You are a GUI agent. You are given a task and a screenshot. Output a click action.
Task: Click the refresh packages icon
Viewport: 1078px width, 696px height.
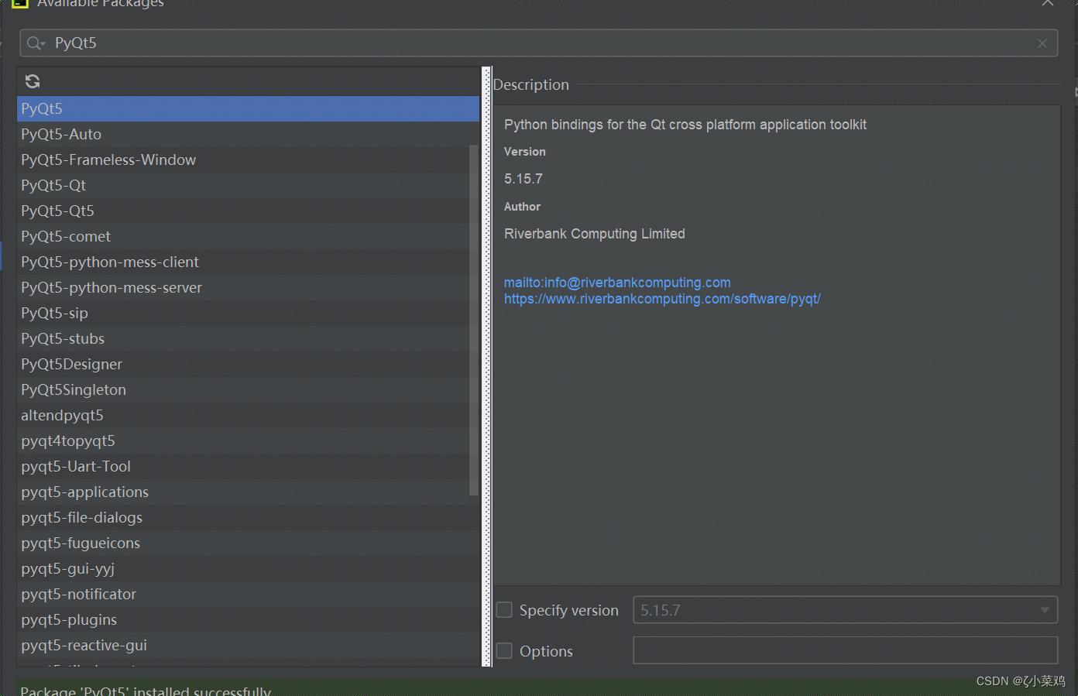(x=33, y=81)
